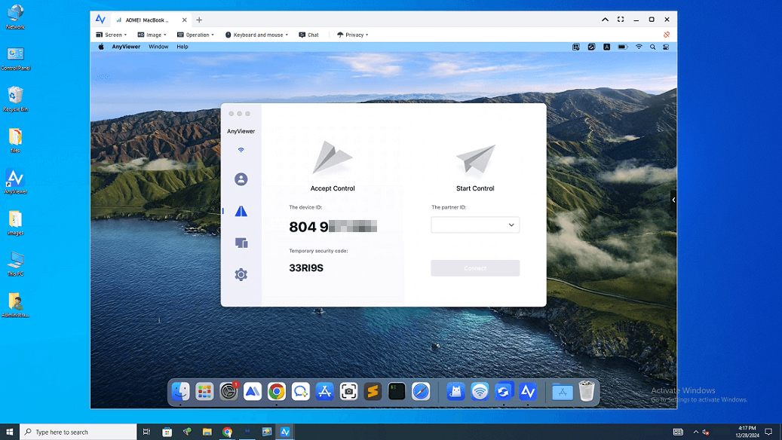The image size is (782, 440).
Task: Open the Window menu in macOS menu bar
Action: (x=158, y=47)
